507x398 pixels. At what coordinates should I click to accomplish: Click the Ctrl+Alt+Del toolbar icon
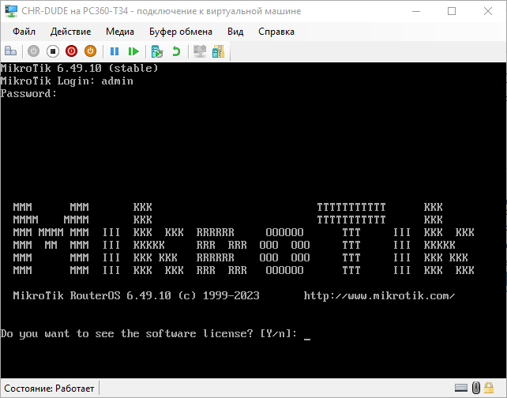11,51
